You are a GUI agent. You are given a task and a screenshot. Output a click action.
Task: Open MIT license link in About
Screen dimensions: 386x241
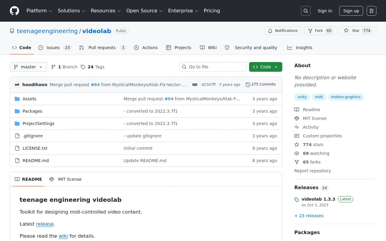310,118
